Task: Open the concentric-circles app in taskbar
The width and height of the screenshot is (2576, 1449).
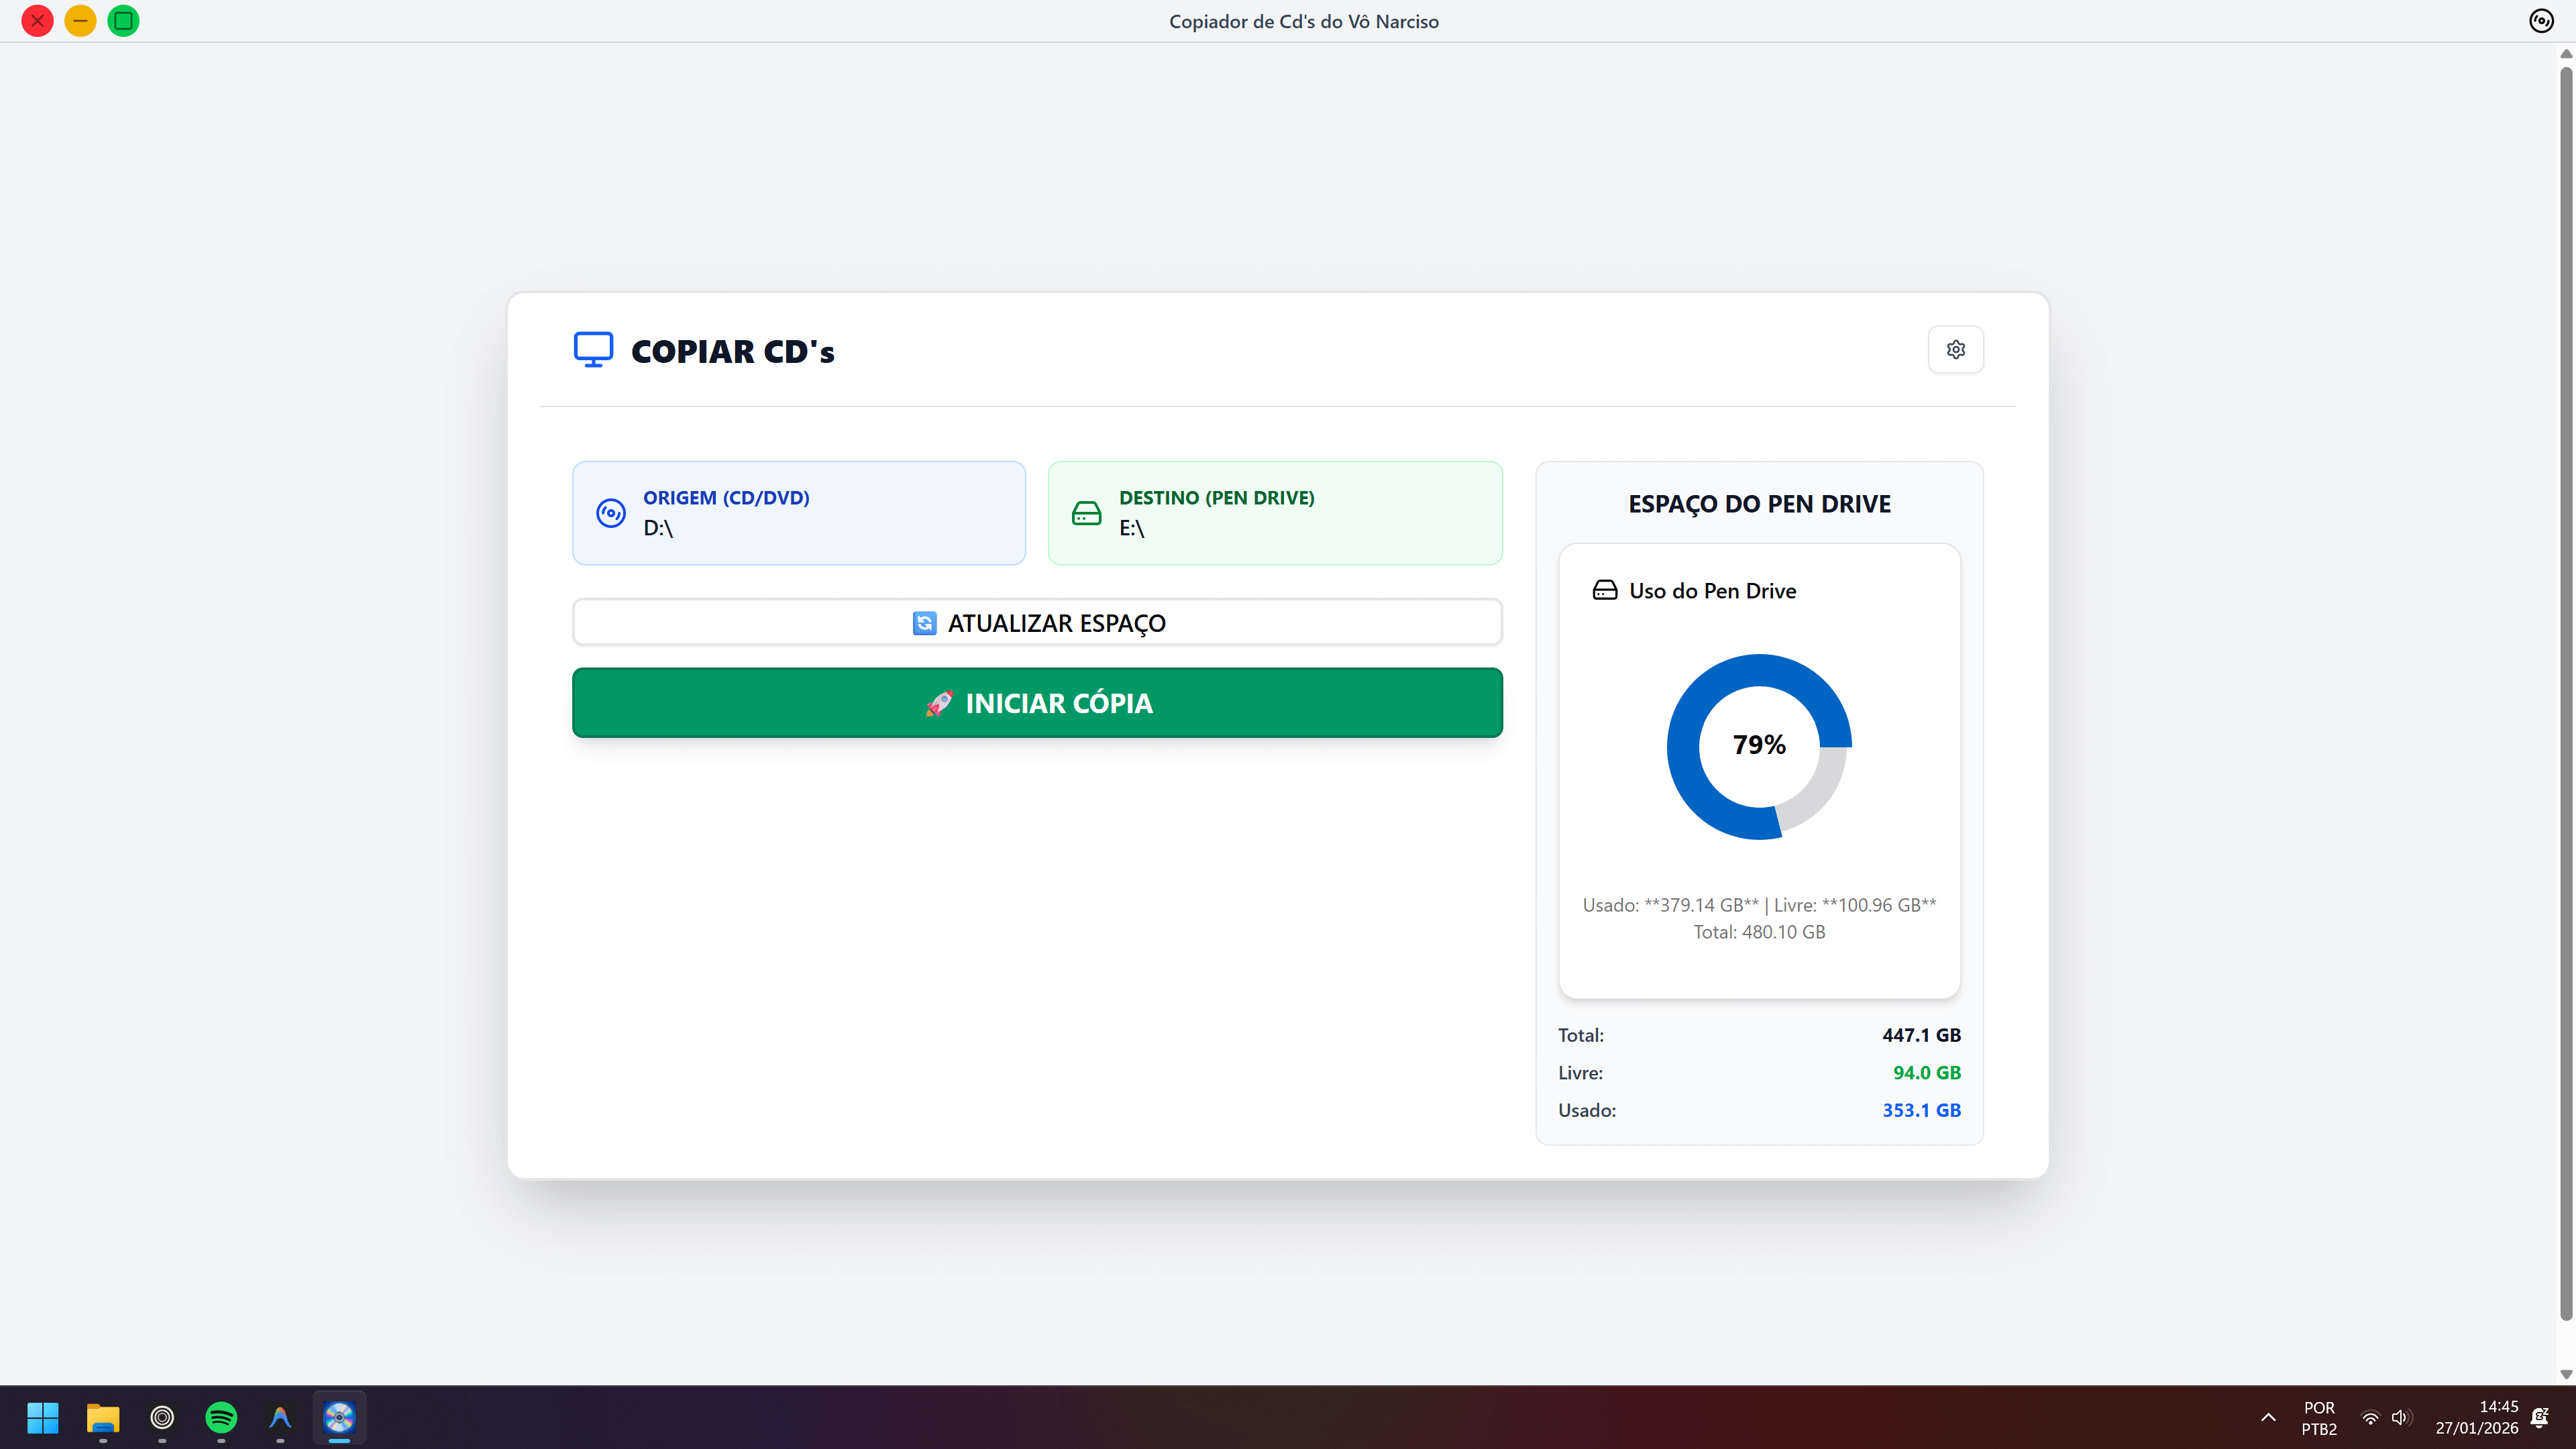Action: tap(162, 1417)
